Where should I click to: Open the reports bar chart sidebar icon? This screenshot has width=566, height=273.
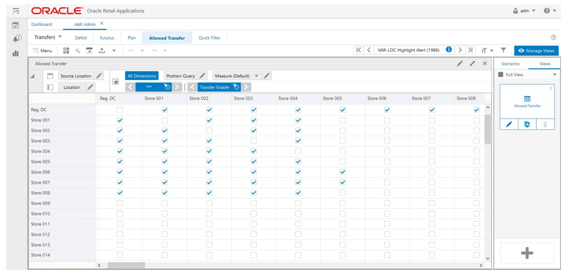(x=16, y=53)
